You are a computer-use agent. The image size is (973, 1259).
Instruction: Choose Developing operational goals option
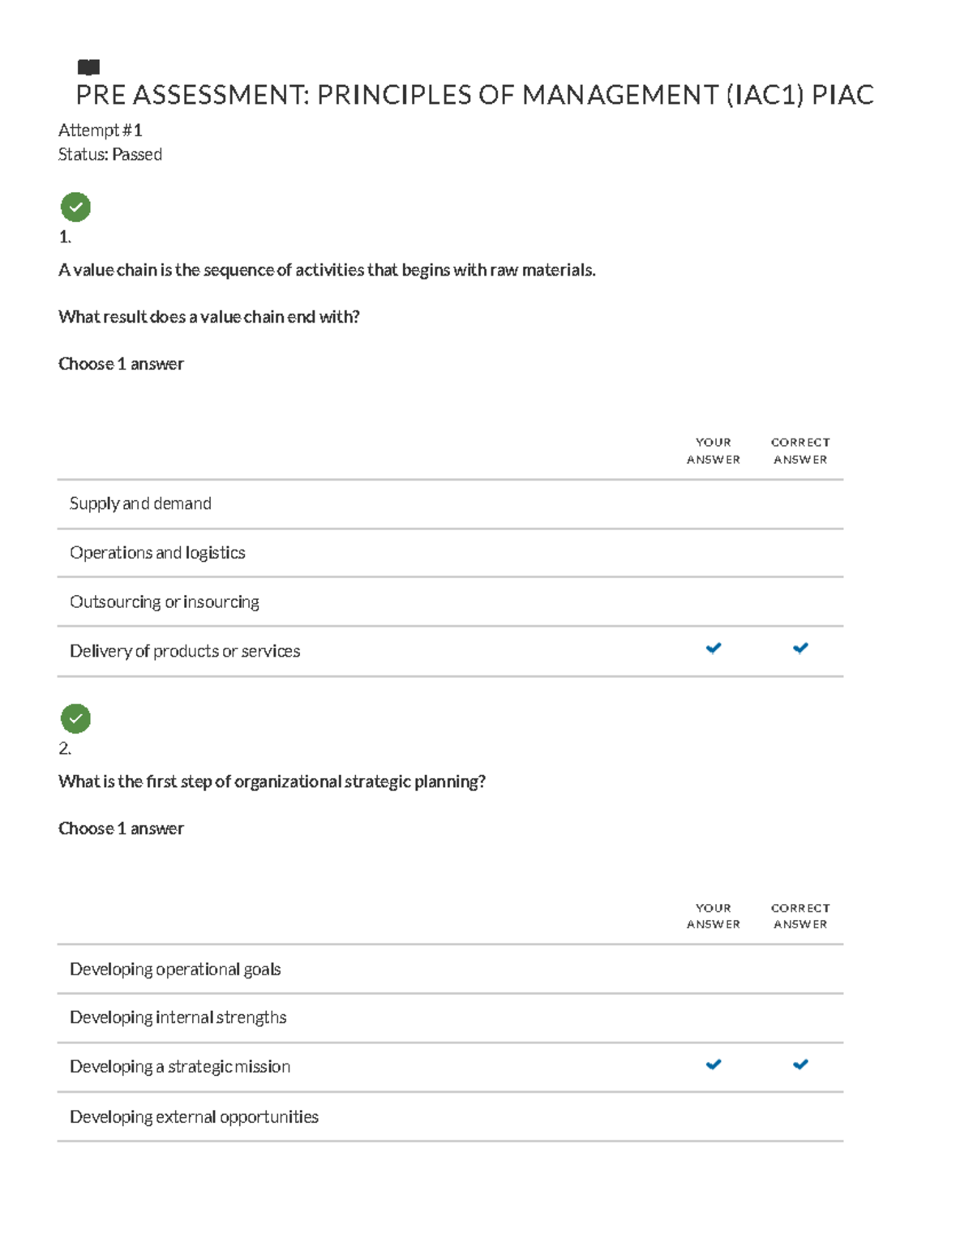(450, 970)
